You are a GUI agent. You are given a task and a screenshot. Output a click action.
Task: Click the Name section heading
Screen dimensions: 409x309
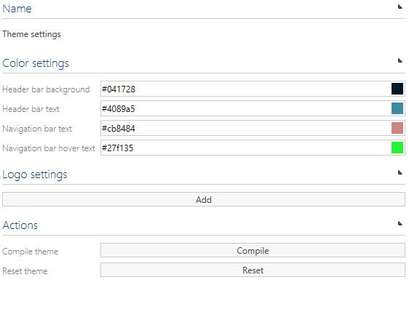click(x=17, y=9)
